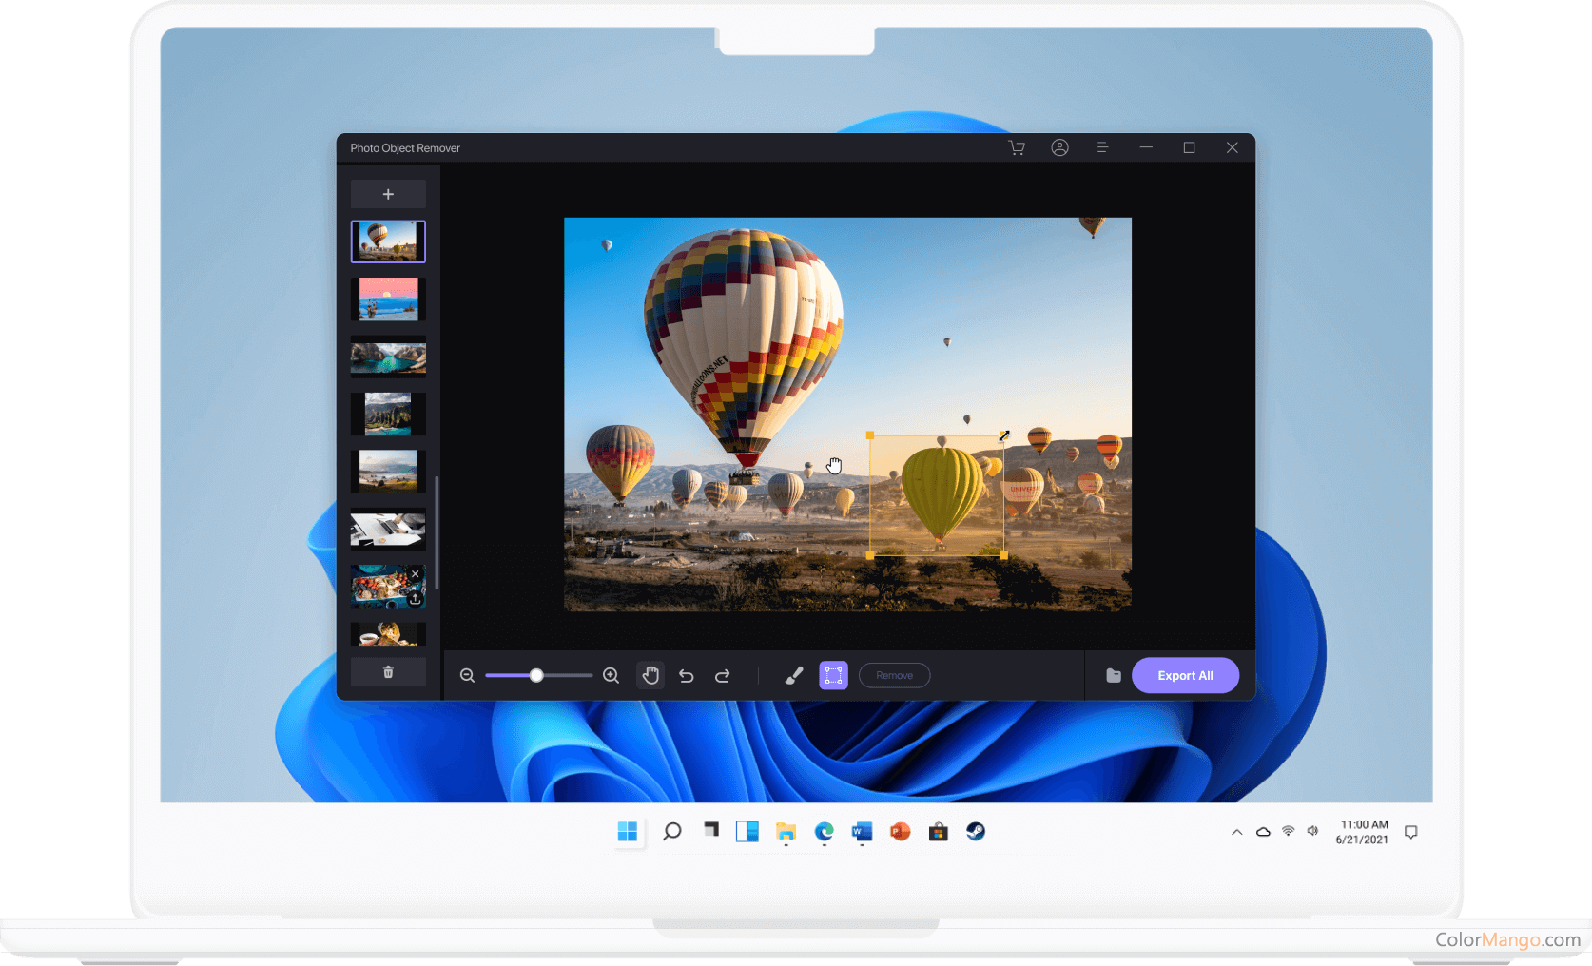Open the user account profile
The width and height of the screenshot is (1592, 966).
click(x=1059, y=147)
